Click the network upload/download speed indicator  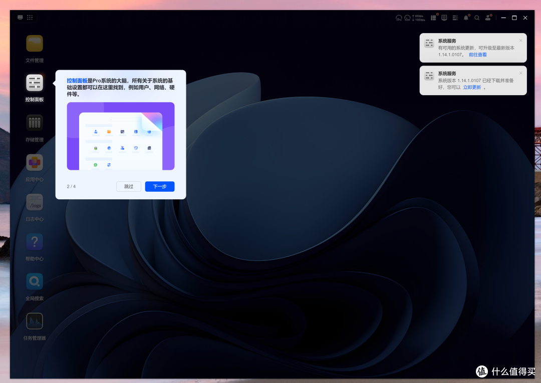coord(418,18)
